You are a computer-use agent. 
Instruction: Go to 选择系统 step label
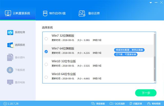[20, 45]
